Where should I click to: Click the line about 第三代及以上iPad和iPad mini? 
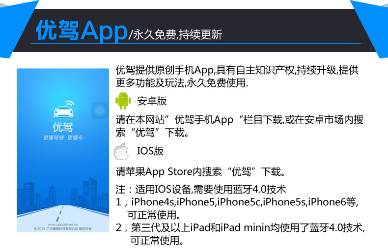click(240, 227)
